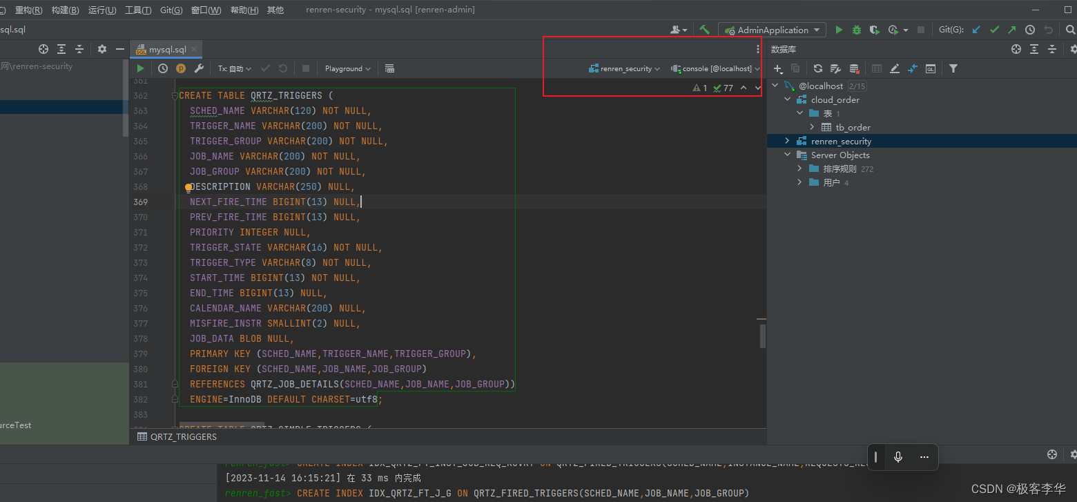Jump to query console QL icon
1077x502 pixels.
click(x=931, y=68)
